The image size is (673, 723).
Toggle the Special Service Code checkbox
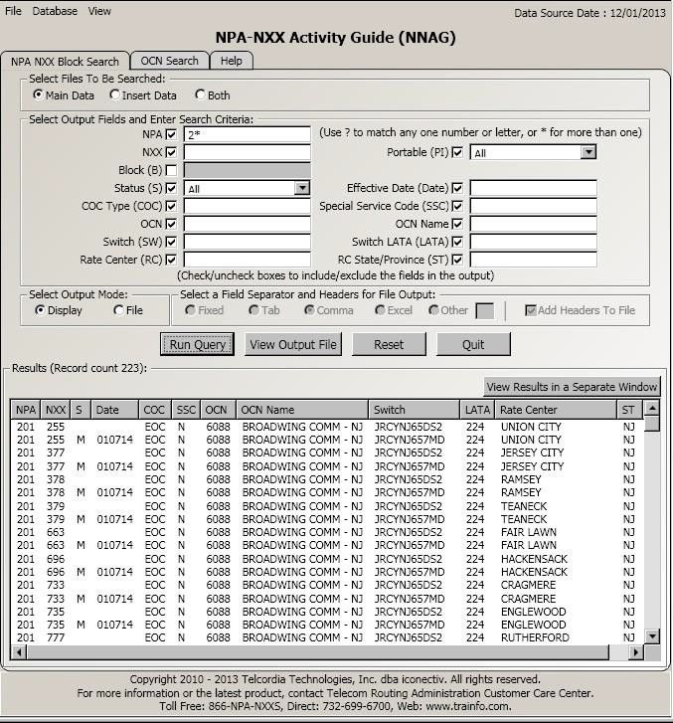click(457, 206)
